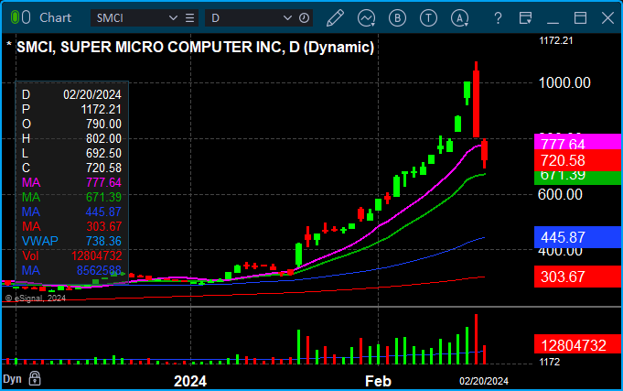
Task: Open the symbol list menu icon
Action: 190,18
